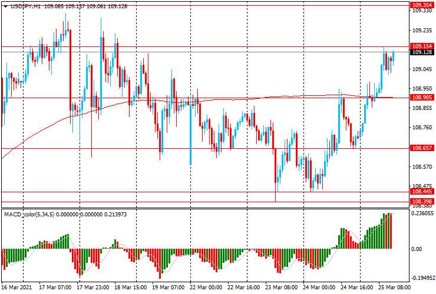
Task: Click the 109.330 price axis value
Action: point(421,11)
